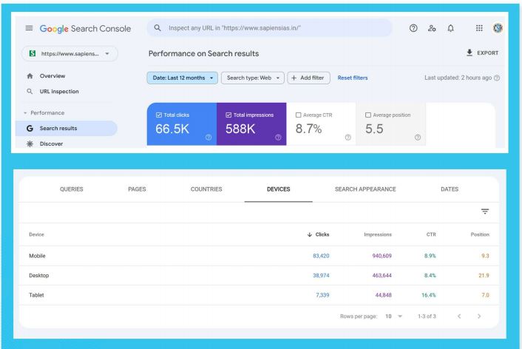Image resolution: width=522 pixels, height=349 pixels.
Task: Open the notifications bell
Action: coord(450,28)
